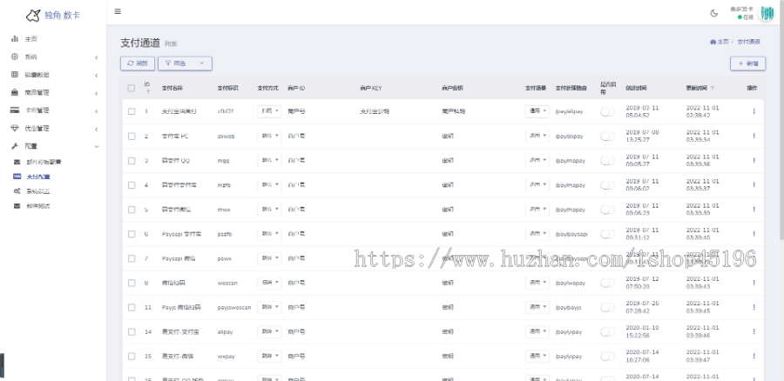784x381 pixels.
Task: Click the 支付标识 cell 'payjswescan'
Action: point(234,308)
